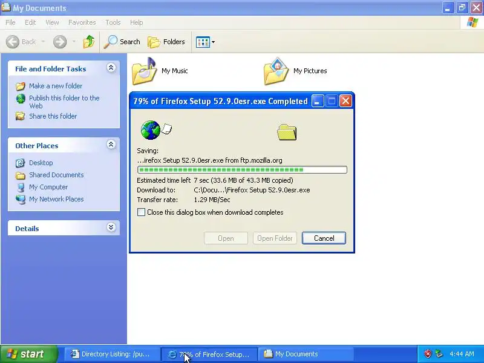Image resolution: width=484 pixels, height=363 pixels.
Task: Collapse the Other Places panel
Action: tap(111, 145)
